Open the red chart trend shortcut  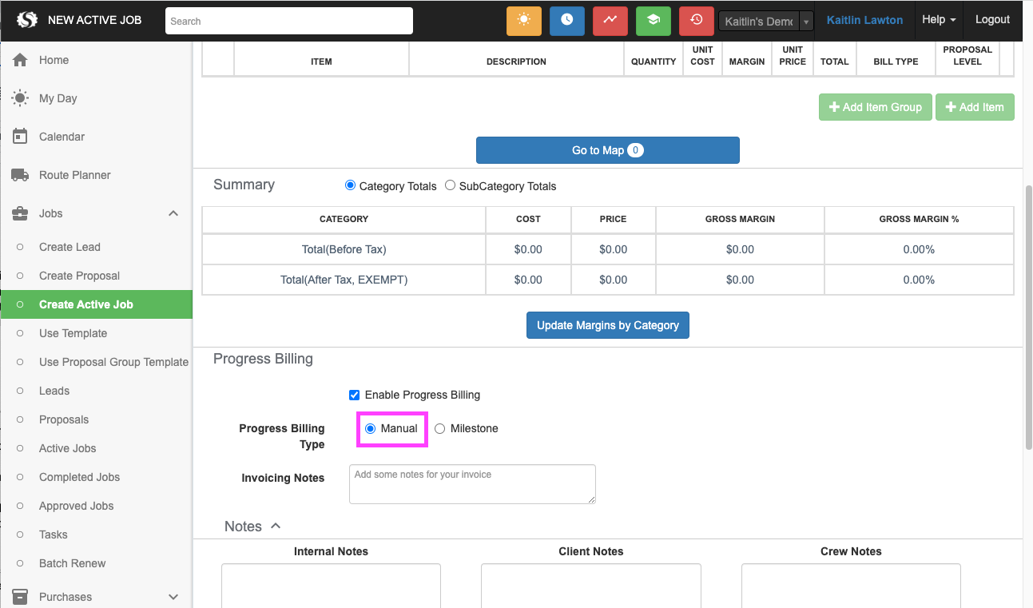point(610,20)
